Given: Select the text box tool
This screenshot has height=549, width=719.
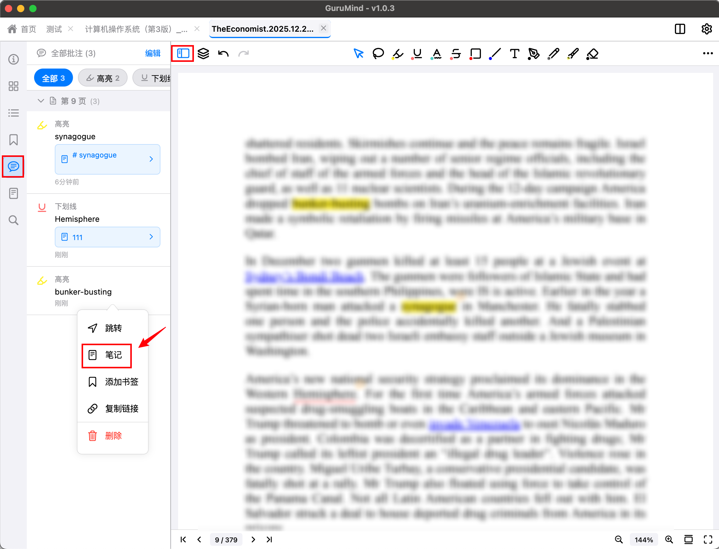Looking at the screenshot, I should click(514, 54).
